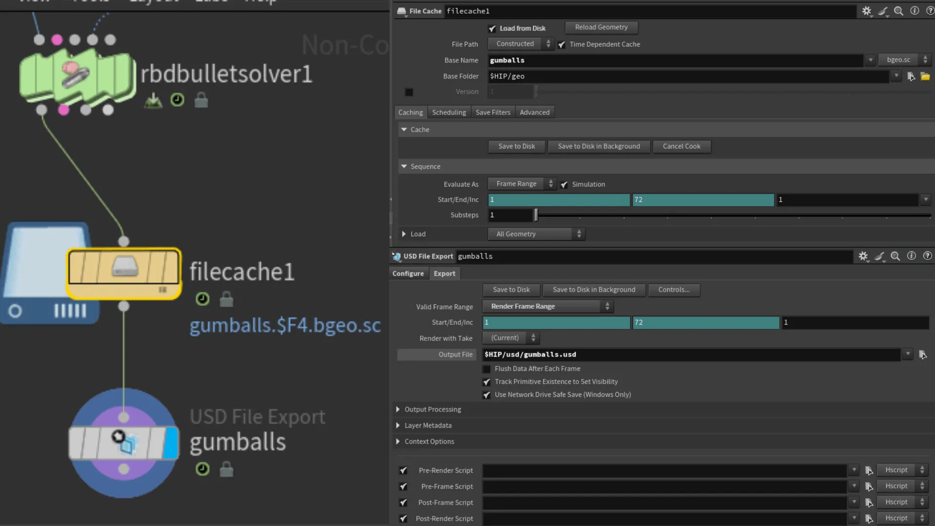Open the All Geometry load dropdown
935x526 pixels.
click(x=536, y=234)
